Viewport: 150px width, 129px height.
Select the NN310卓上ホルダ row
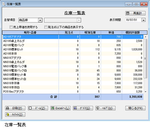pyautogui.click(x=73, y=62)
